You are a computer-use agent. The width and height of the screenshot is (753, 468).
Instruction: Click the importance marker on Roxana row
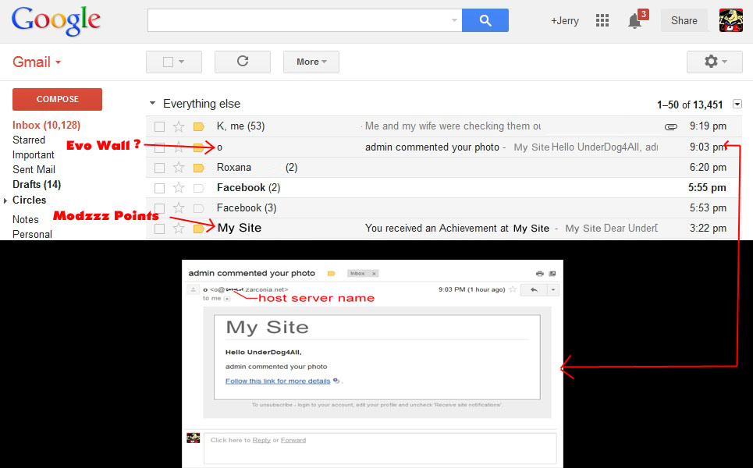[199, 168]
